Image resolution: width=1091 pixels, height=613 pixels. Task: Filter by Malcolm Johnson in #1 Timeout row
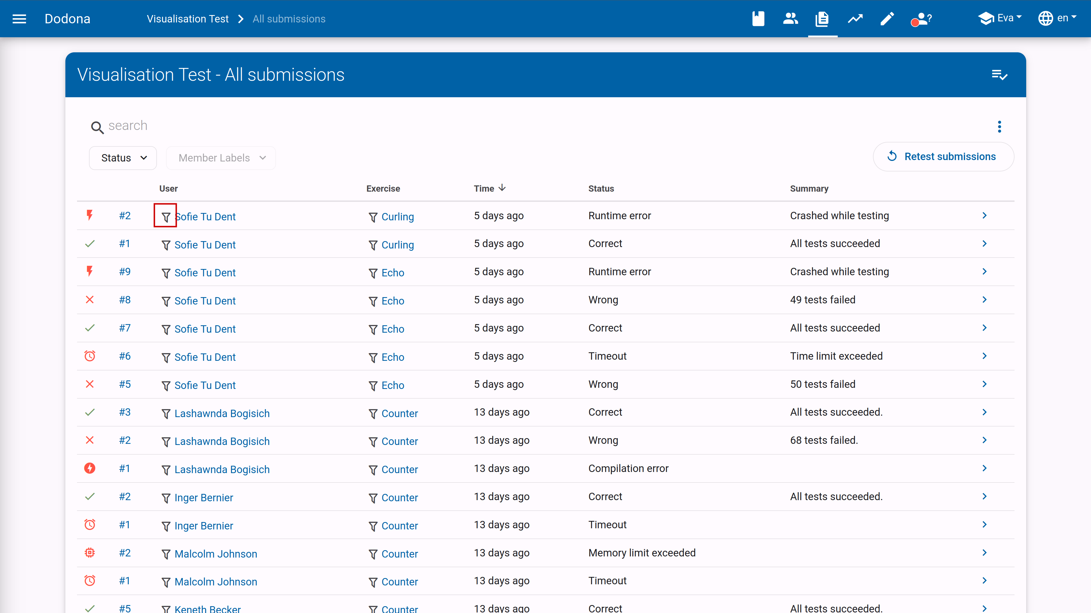coord(166,582)
